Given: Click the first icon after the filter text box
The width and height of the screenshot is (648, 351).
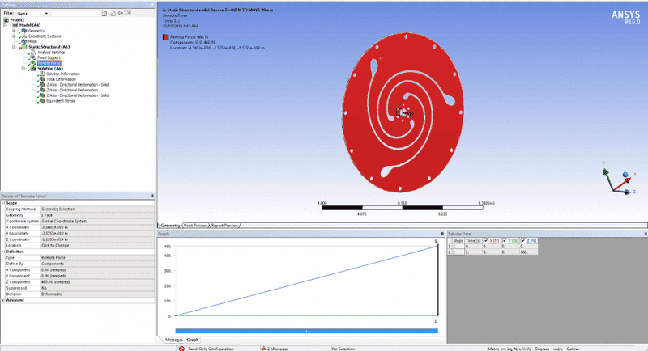Looking at the screenshot, I should pos(104,13).
